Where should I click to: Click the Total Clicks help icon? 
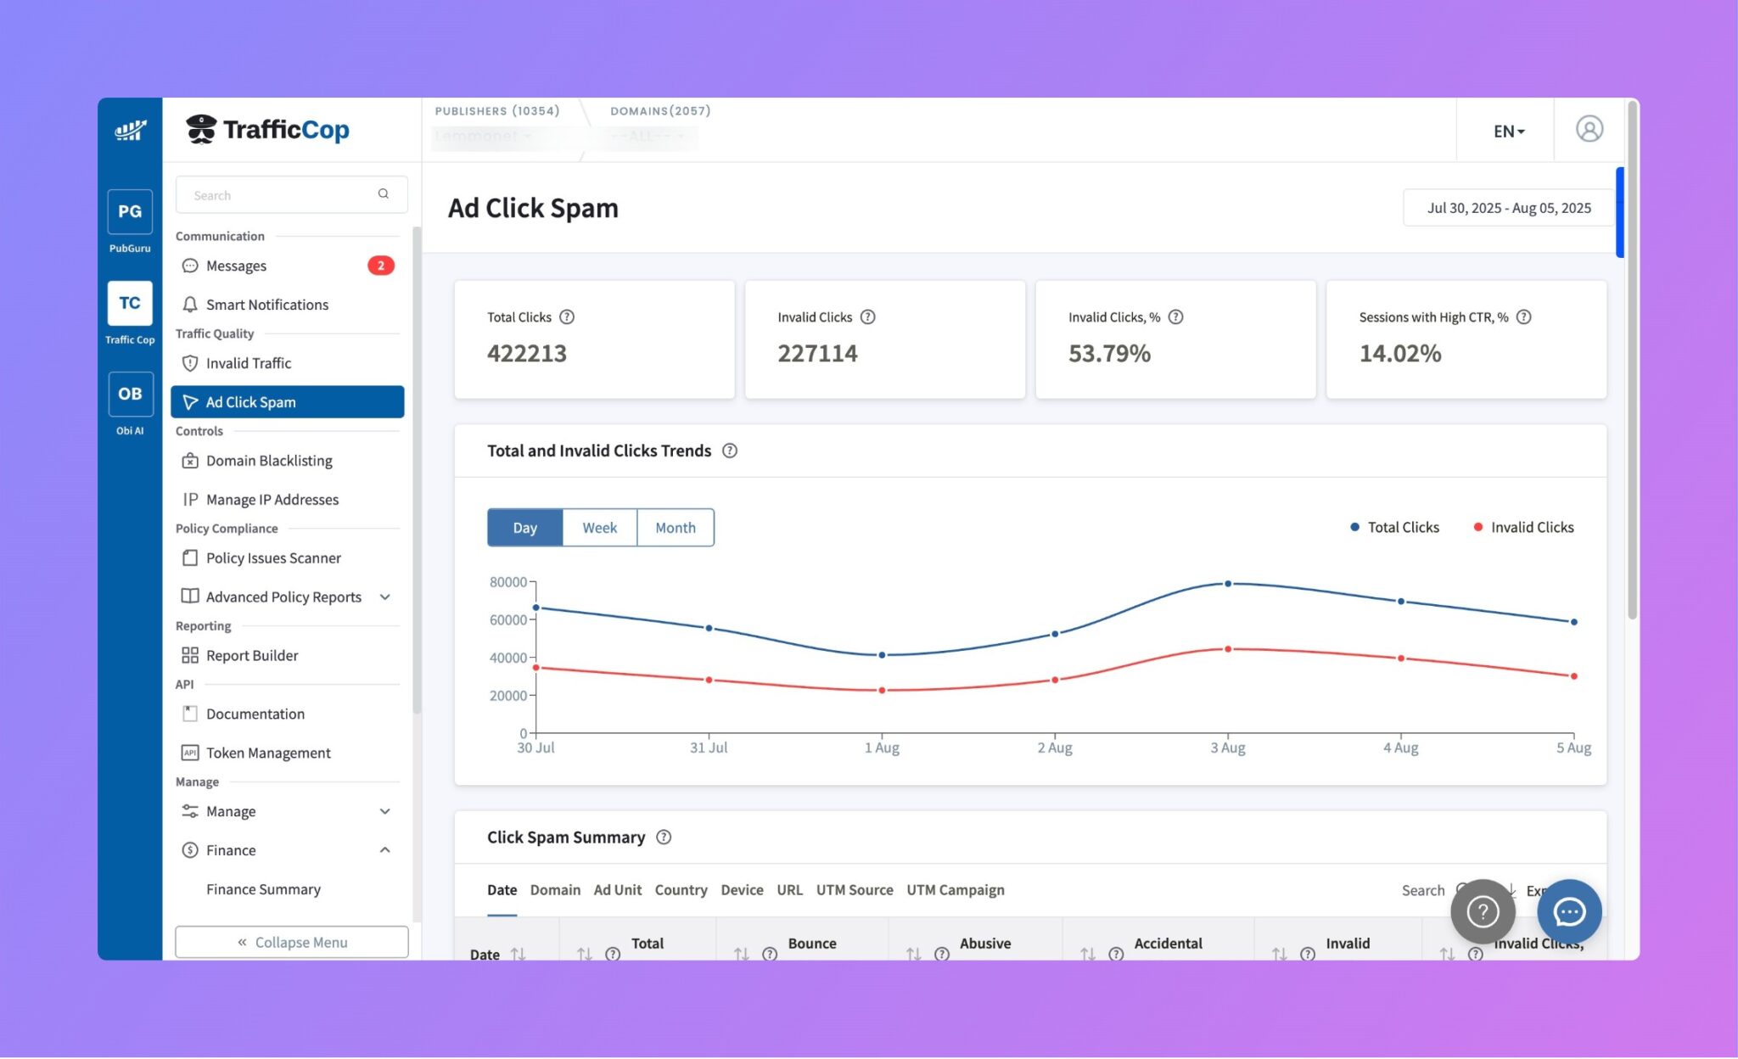pyautogui.click(x=567, y=317)
